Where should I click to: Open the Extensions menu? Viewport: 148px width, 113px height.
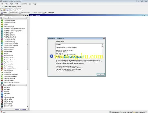(23, 4)
